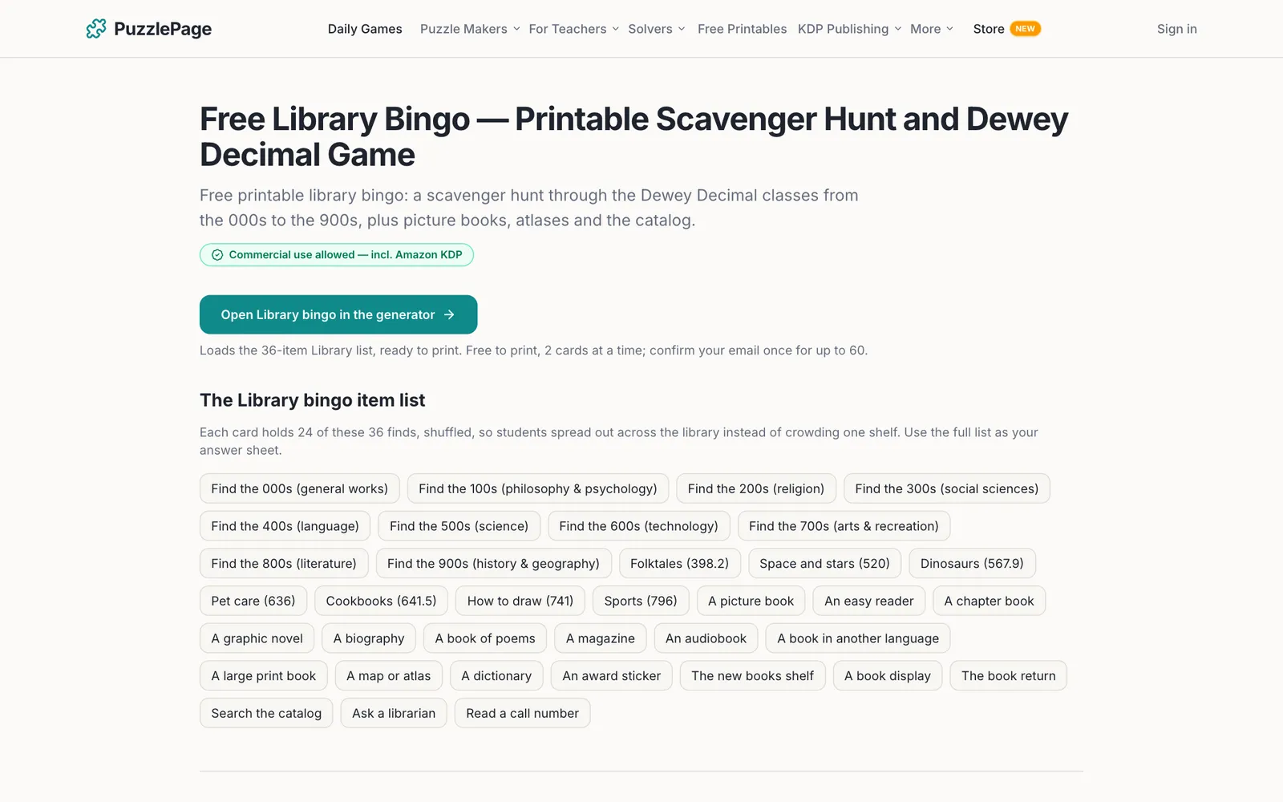Click the PuzzlePage puzzle-piece logo icon
The image size is (1283, 802).
tap(96, 29)
